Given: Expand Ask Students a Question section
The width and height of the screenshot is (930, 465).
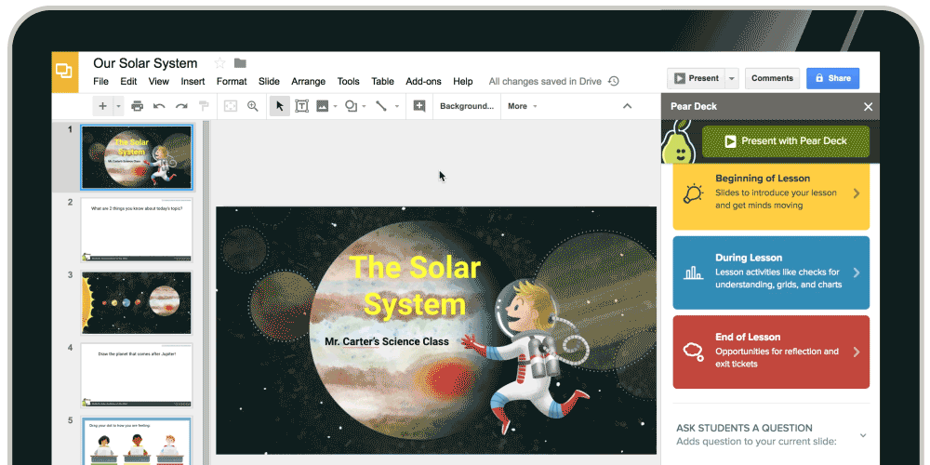Looking at the screenshot, I should pos(863,435).
